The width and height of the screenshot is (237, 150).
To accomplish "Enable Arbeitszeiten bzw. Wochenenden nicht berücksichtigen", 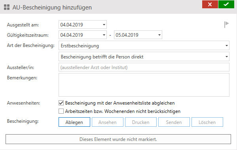I will (61, 111).
